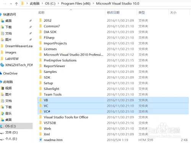191x143 pixels.
Task: Click the pin icon next to 桌面
Action: coord(31,21)
